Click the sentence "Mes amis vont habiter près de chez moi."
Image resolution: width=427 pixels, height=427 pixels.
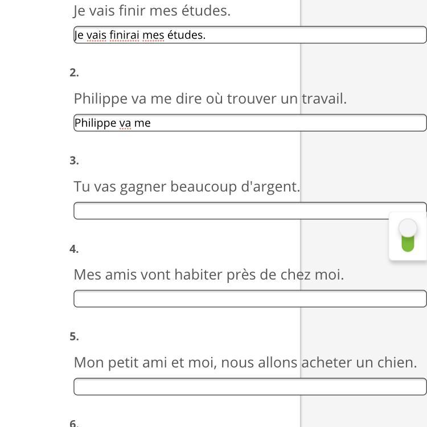pos(209,274)
